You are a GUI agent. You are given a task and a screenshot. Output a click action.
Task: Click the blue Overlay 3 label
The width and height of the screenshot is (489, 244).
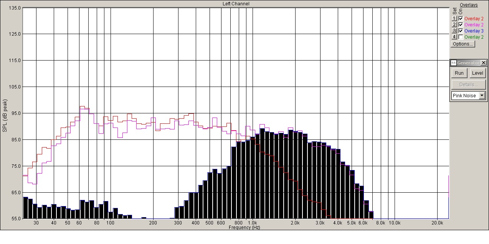click(x=474, y=31)
